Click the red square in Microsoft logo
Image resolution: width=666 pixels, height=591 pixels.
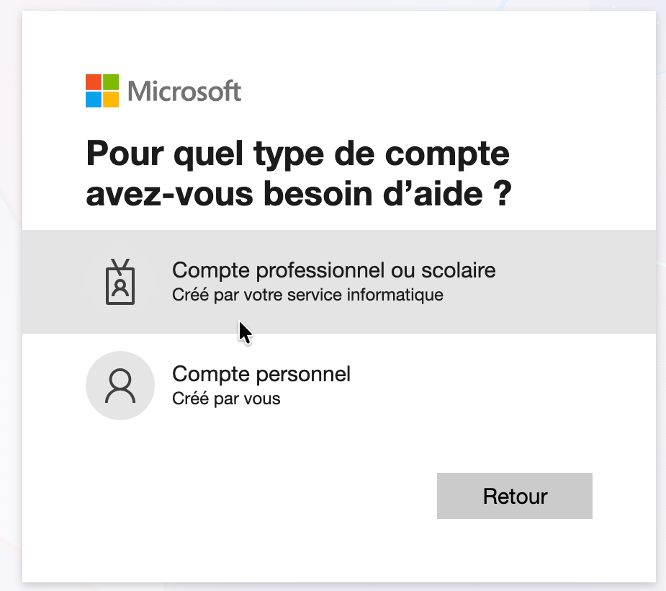[94, 81]
